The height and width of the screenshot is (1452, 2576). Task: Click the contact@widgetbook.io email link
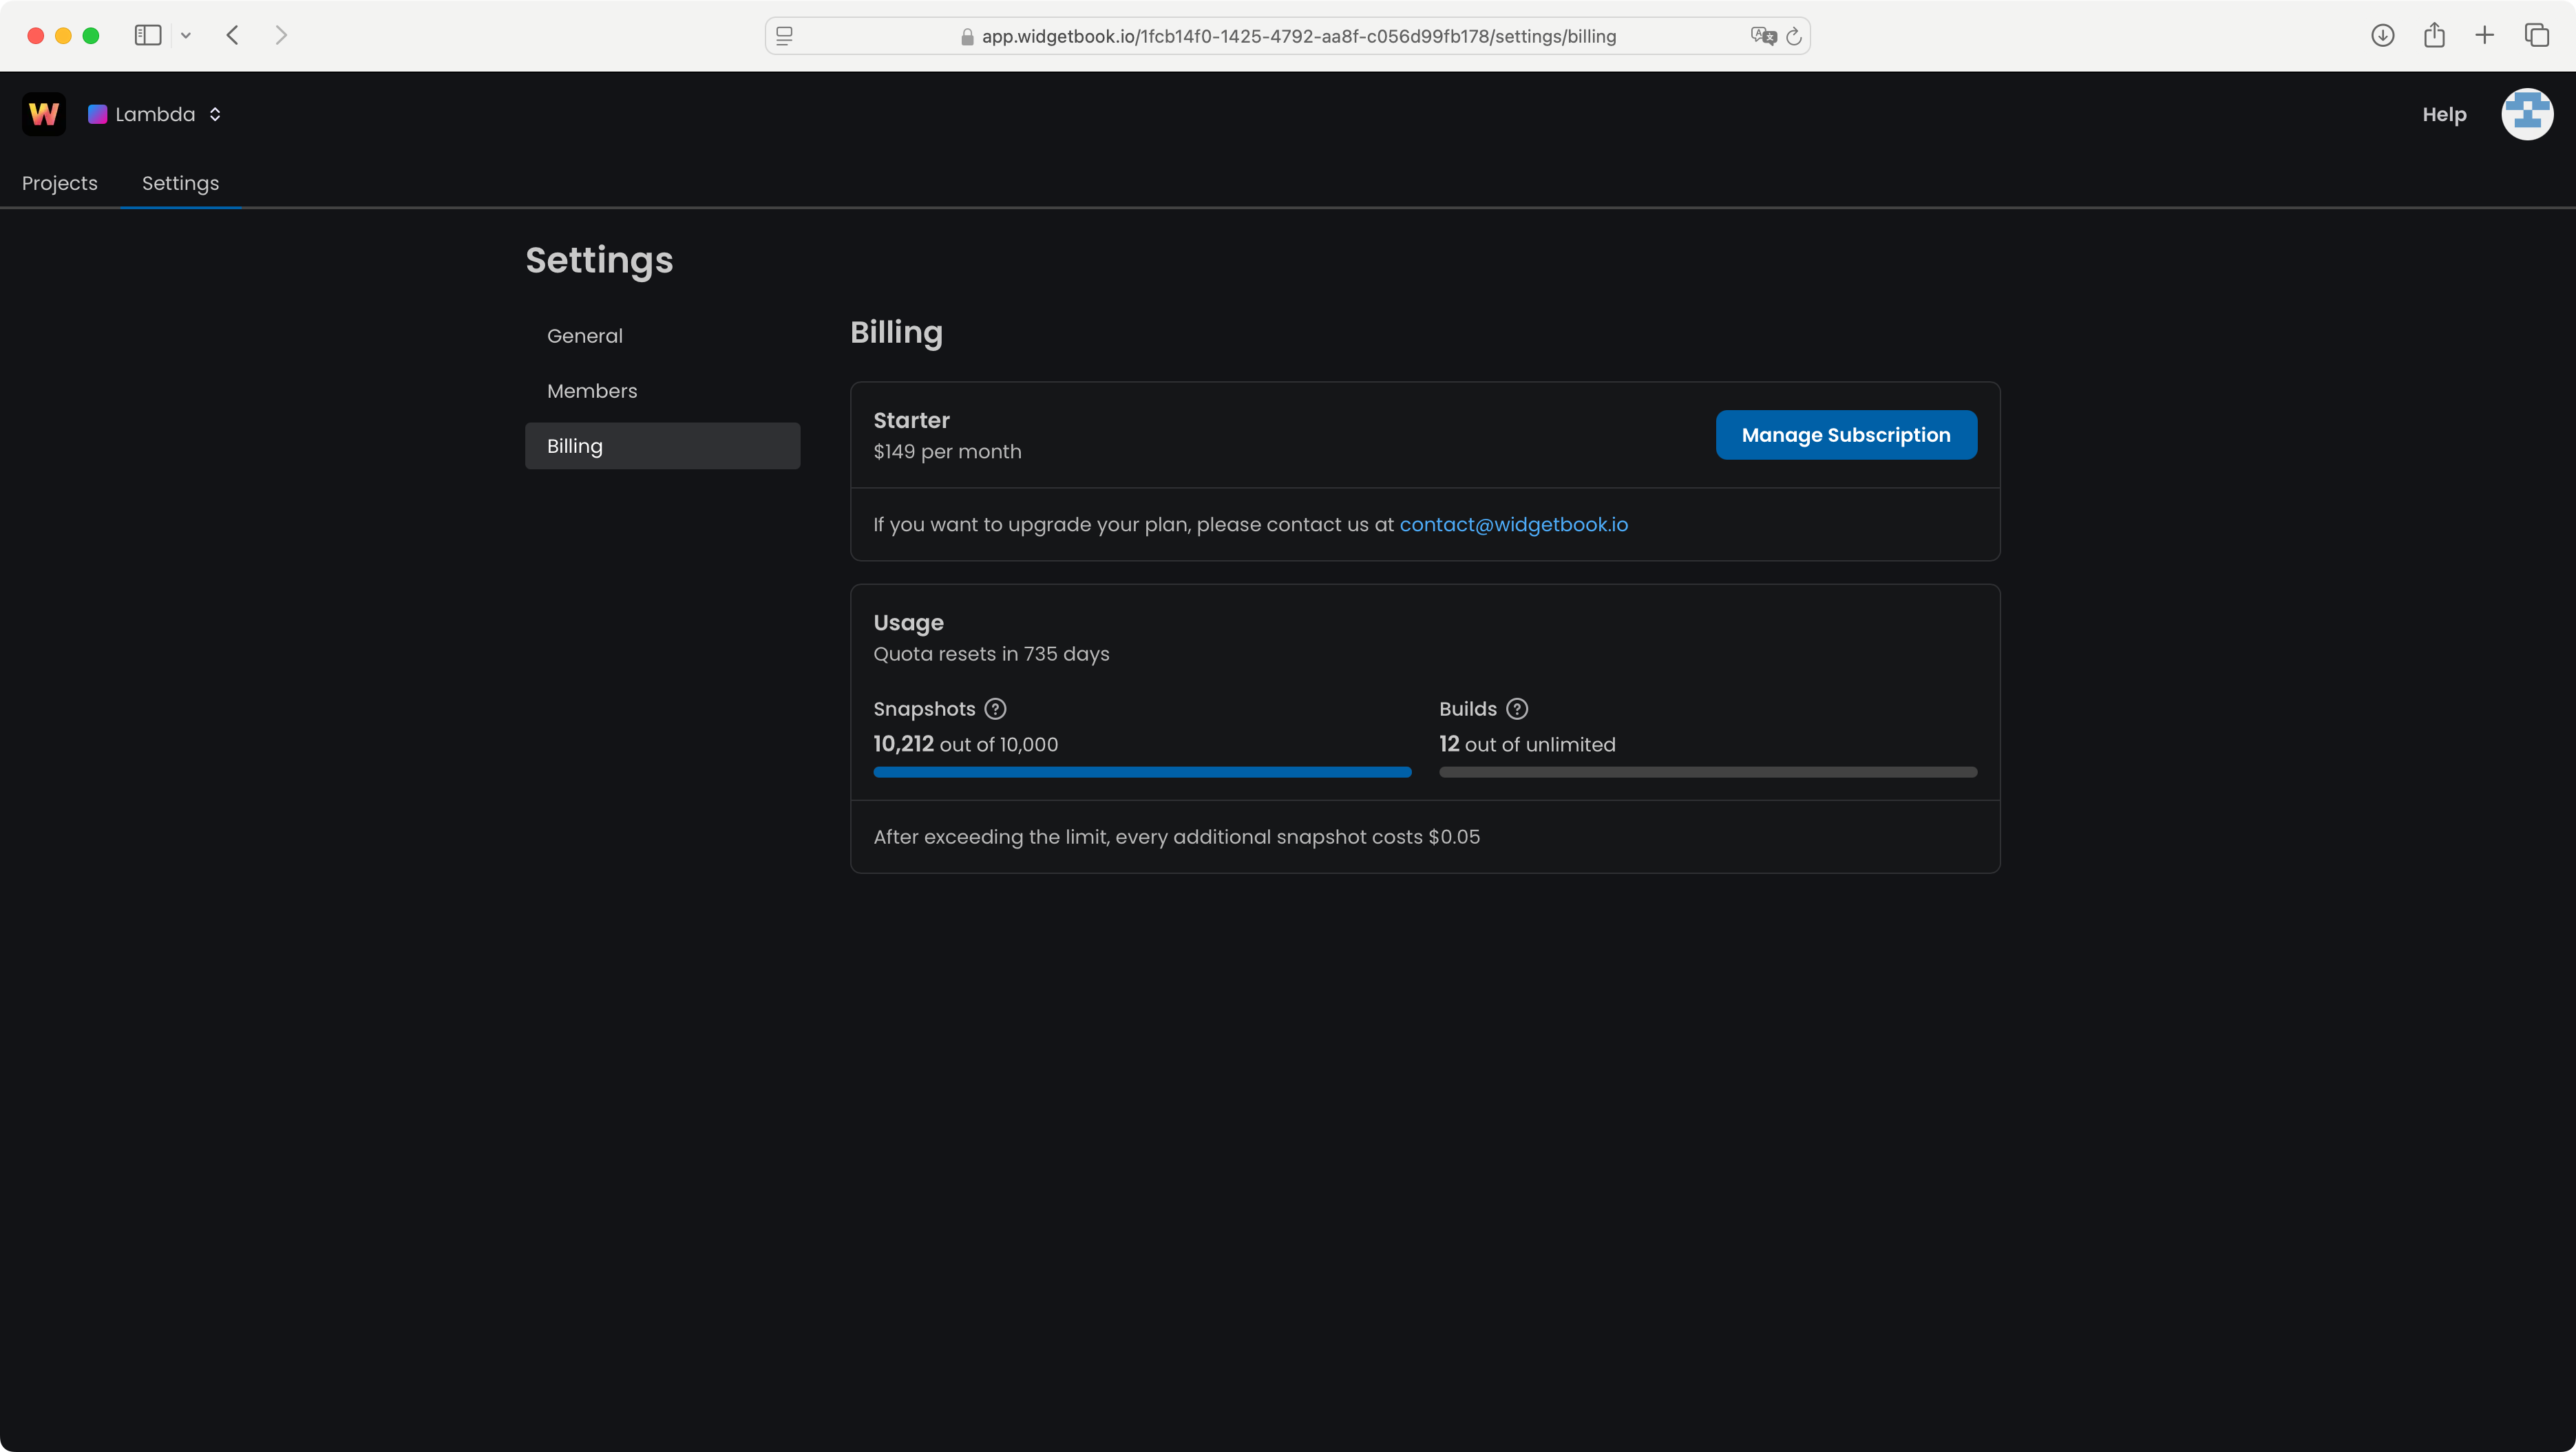click(x=1513, y=524)
